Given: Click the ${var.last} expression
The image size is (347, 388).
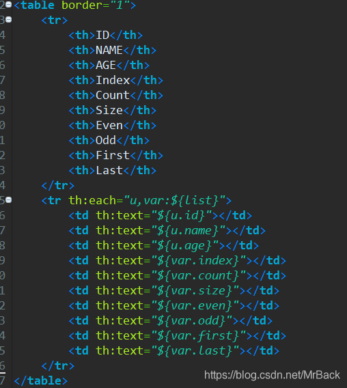Looking at the screenshot, I should [x=195, y=351].
